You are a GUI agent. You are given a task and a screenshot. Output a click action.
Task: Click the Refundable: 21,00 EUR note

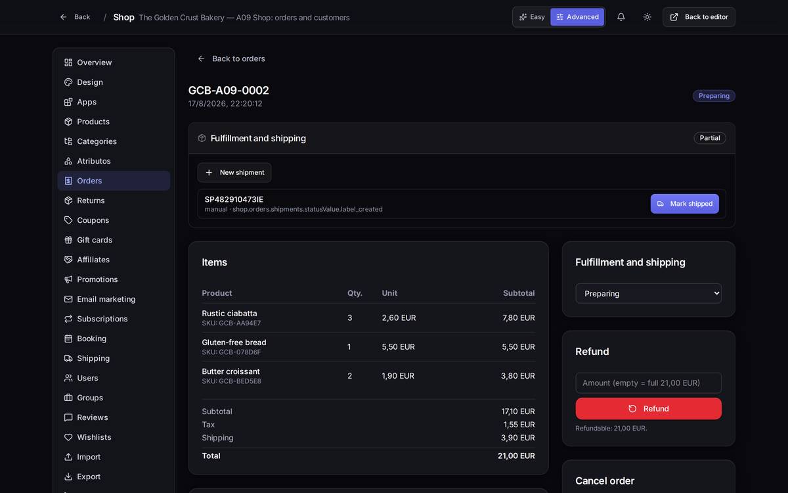(611, 428)
